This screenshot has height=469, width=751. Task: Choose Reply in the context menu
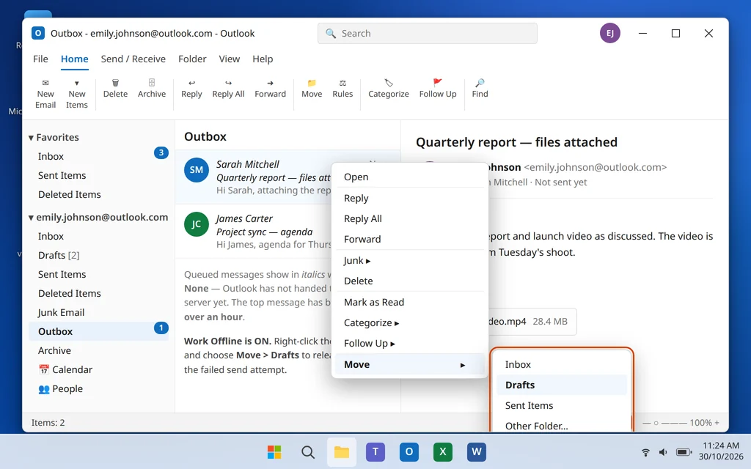pyautogui.click(x=409, y=198)
